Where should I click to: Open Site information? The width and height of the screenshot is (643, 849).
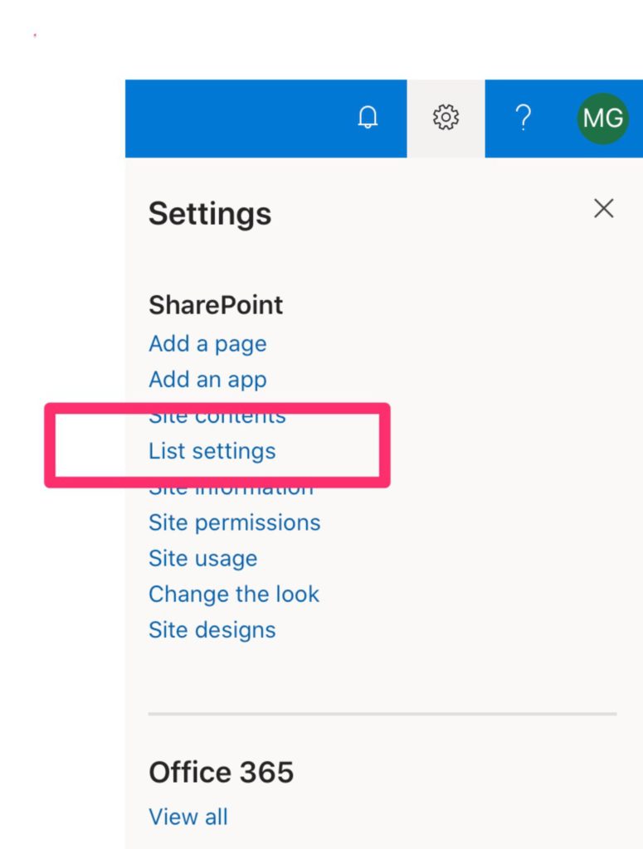[230, 488]
